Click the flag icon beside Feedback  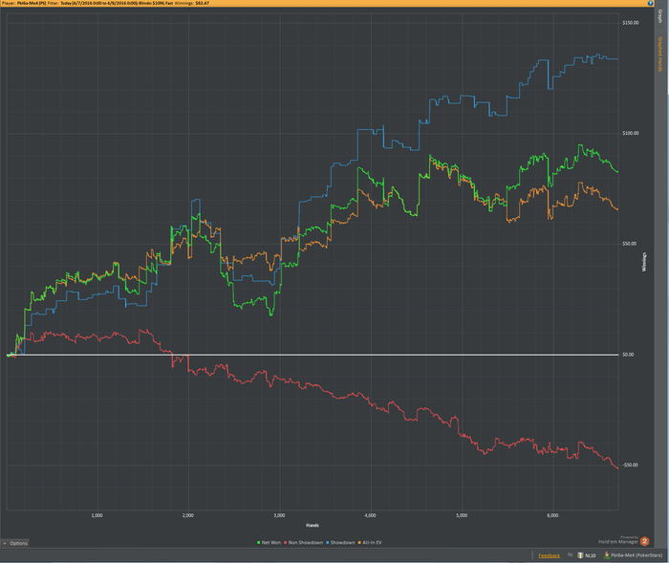[570, 555]
